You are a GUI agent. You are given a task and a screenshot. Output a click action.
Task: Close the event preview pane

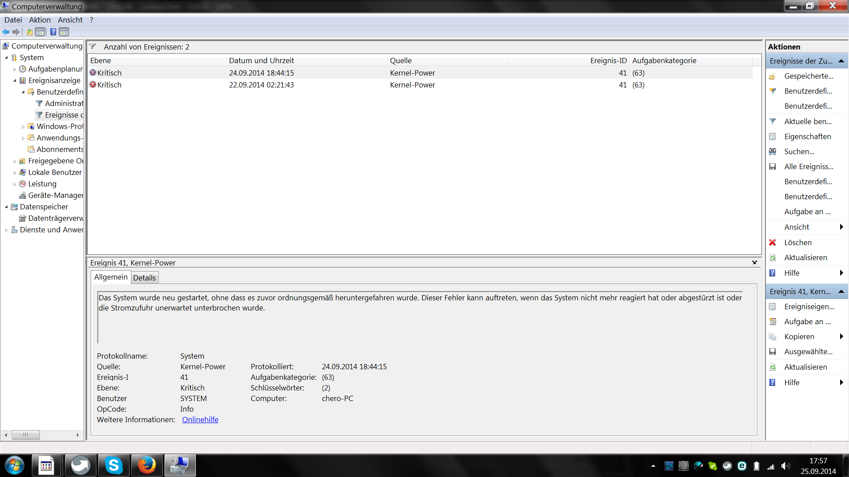tap(754, 262)
